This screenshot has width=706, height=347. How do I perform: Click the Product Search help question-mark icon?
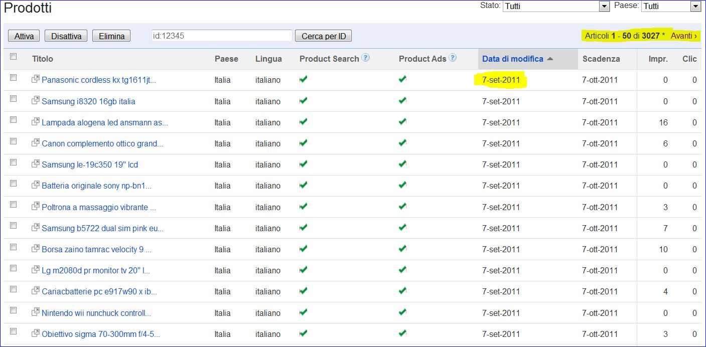tap(366, 58)
